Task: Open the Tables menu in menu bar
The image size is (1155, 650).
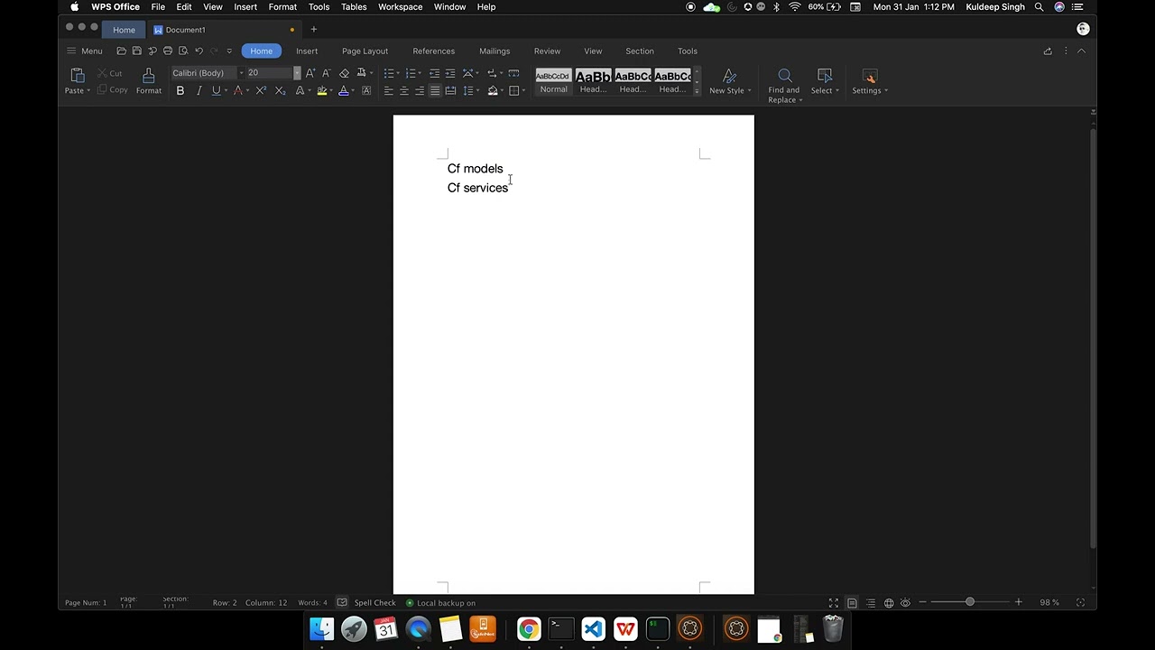Action: pos(354,7)
